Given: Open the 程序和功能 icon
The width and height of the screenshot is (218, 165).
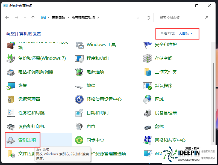Looking at the screenshot, I should click(x=79, y=59).
